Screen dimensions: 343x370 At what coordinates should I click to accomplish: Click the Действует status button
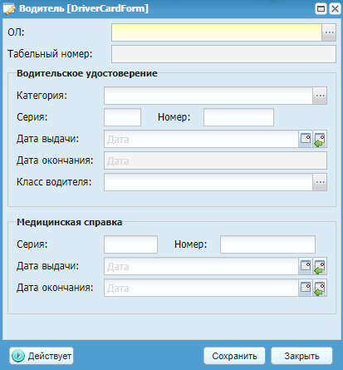point(42,356)
